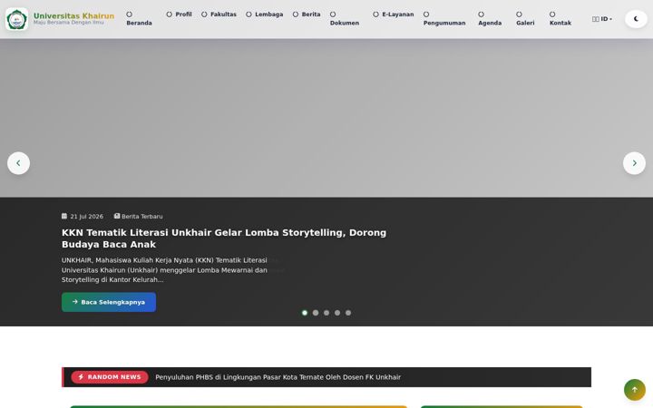Click the Baca Selengkapnya button
The height and width of the screenshot is (408, 653).
pyautogui.click(x=109, y=302)
